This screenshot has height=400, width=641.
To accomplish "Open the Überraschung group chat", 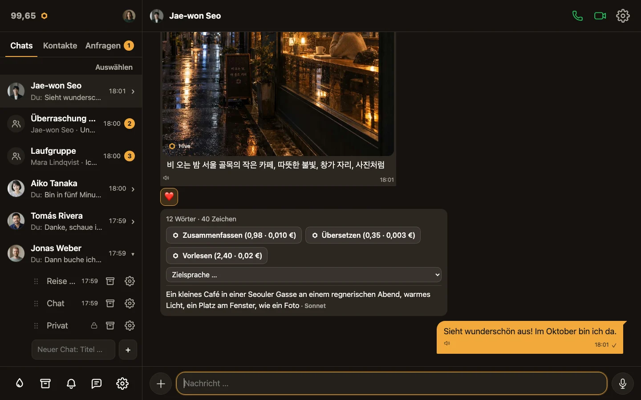I will point(71,124).
